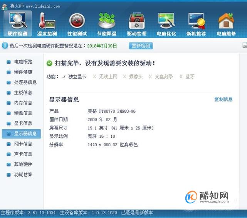247x218 pixels.
Task: Click www.ludashi.com in the title bar
Action: pyautogui.click(x=43, y=7)
